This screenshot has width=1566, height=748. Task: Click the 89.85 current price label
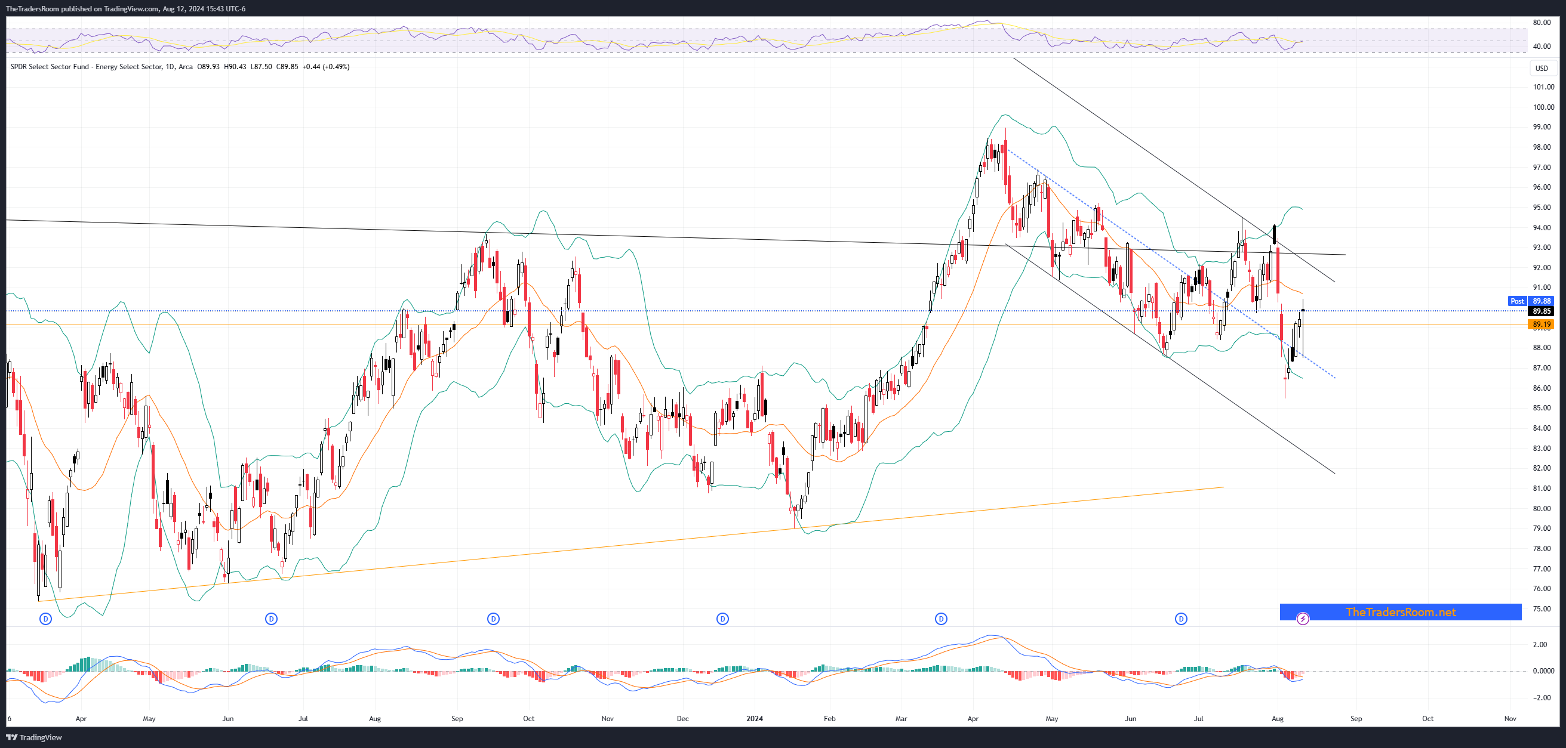click(1540, 311)
